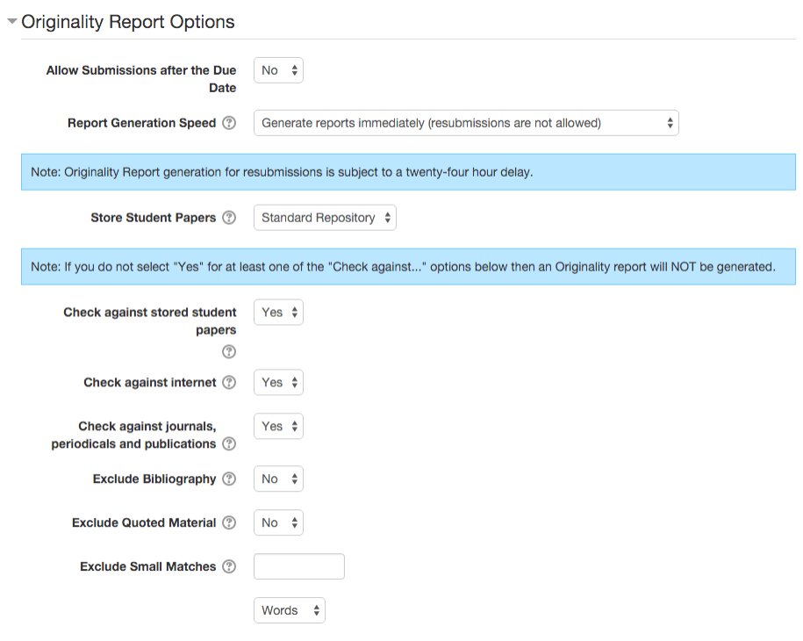Open Exclude Quoted Material No dropdown
Screen dimensions: 803x641
tap(278, 522)
